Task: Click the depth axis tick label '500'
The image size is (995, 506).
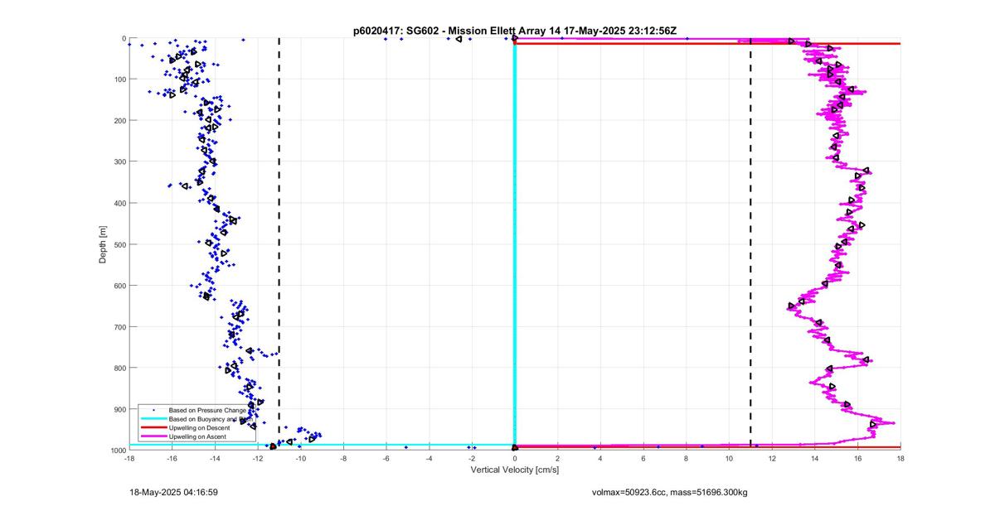Action: pyautogui.click(x=119, y=244)
